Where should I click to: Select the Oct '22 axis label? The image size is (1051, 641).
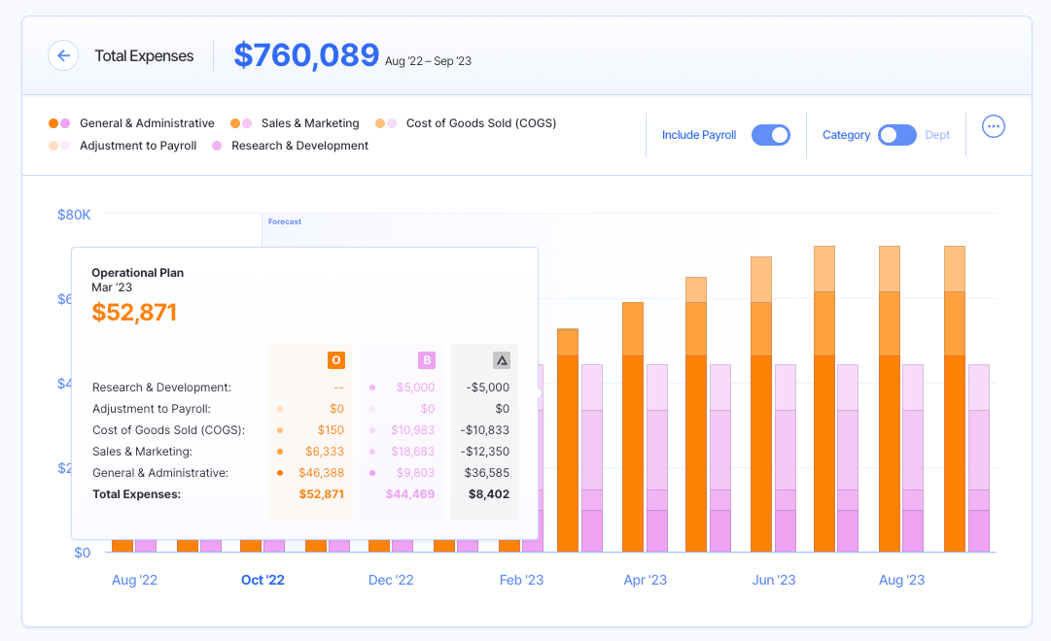[x=263, y=580]
